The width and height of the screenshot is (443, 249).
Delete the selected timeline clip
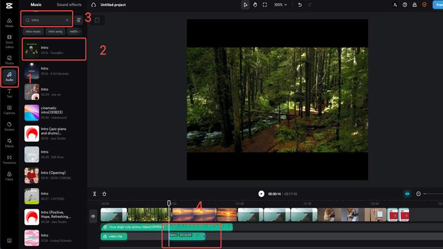(x=105, y=194)
